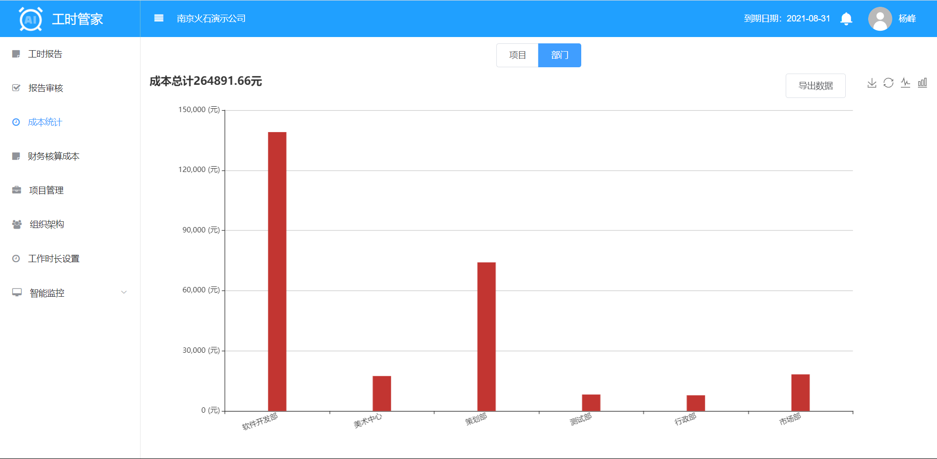Switch to the 项目 tab
This screenshot has height=459, width=937.
pos(517,56)
